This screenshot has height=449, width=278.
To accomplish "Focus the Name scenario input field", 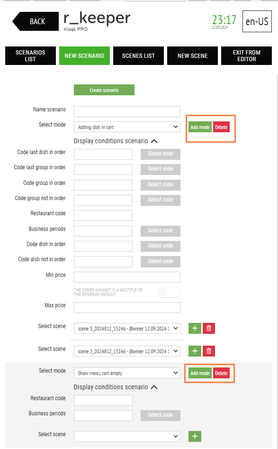I will [x=127, y=111].
